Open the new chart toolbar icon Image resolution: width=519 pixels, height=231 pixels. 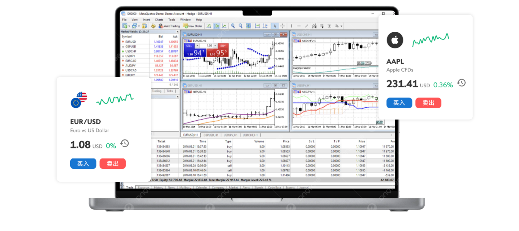tap(125, 26)
